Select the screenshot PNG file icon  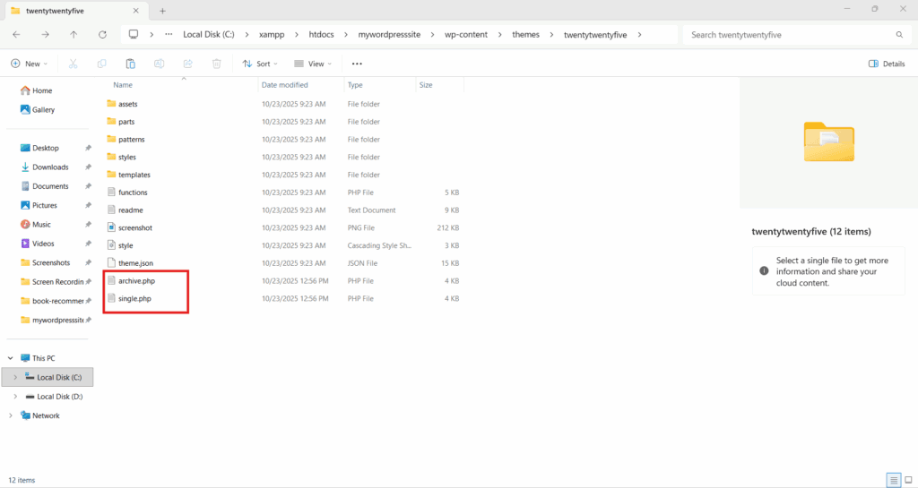point(111,227)
